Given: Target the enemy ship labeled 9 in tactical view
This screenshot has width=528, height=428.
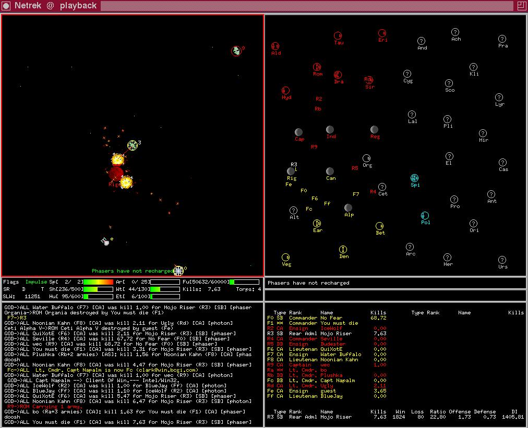Looking at the screenshot, I should click(236, 51).
